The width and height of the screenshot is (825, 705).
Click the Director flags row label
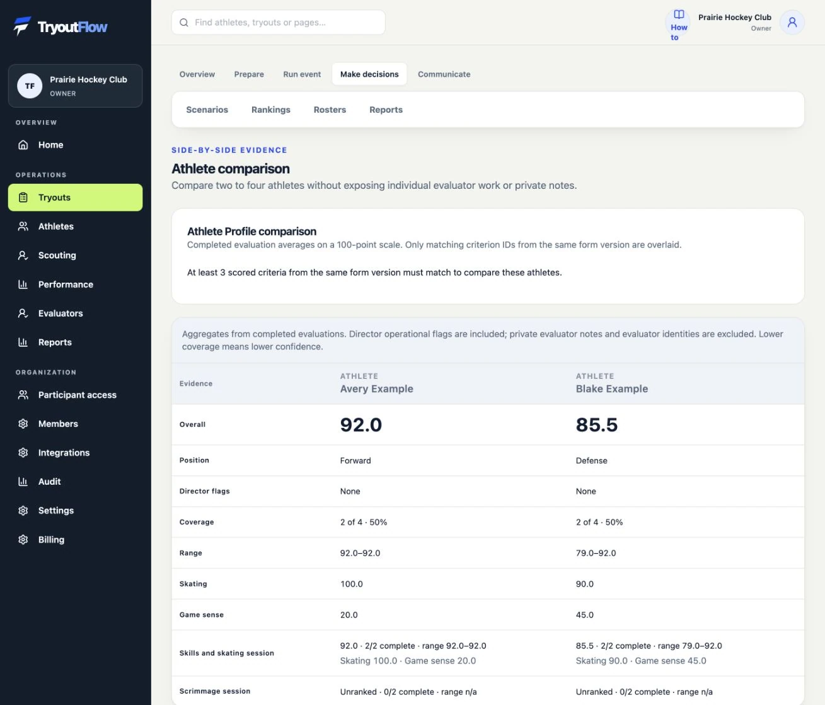click(x=204, y=491)
